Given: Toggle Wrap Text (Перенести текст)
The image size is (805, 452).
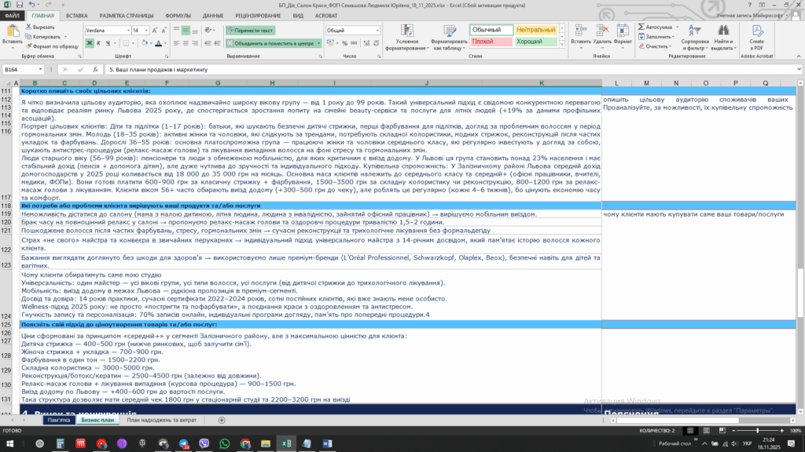Looking at the screenshot, I should (x=248, y=31).
